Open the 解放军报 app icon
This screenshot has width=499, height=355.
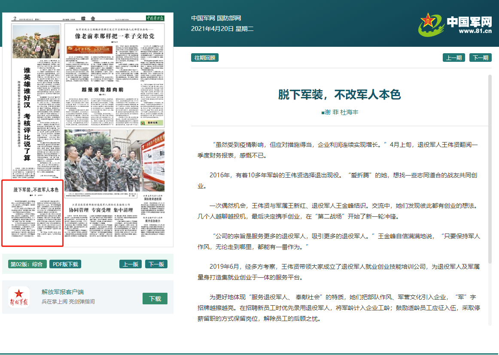19,297
